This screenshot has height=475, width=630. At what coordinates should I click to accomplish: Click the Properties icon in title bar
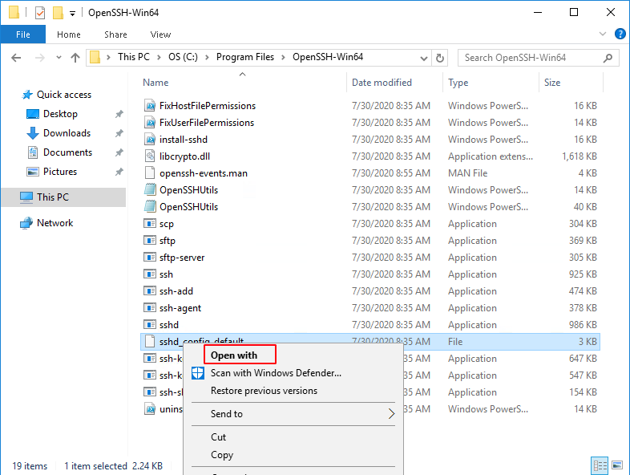pos(40,13)
